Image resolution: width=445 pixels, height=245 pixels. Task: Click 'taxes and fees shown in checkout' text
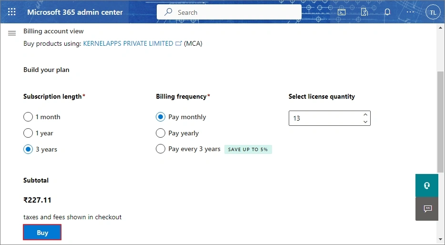[x=72, y=217]
